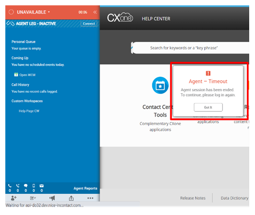Screen dimensions: 255x215
Task: Open the Data Dictionary link
Action: 235,198
